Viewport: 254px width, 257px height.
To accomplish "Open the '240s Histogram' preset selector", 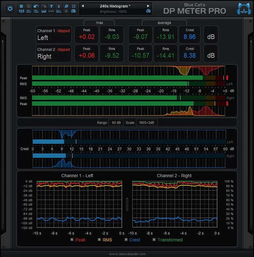I will 115,6.
